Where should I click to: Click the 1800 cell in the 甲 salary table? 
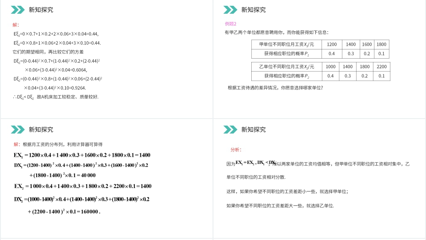pyautogui.click(x=381, y=45)
